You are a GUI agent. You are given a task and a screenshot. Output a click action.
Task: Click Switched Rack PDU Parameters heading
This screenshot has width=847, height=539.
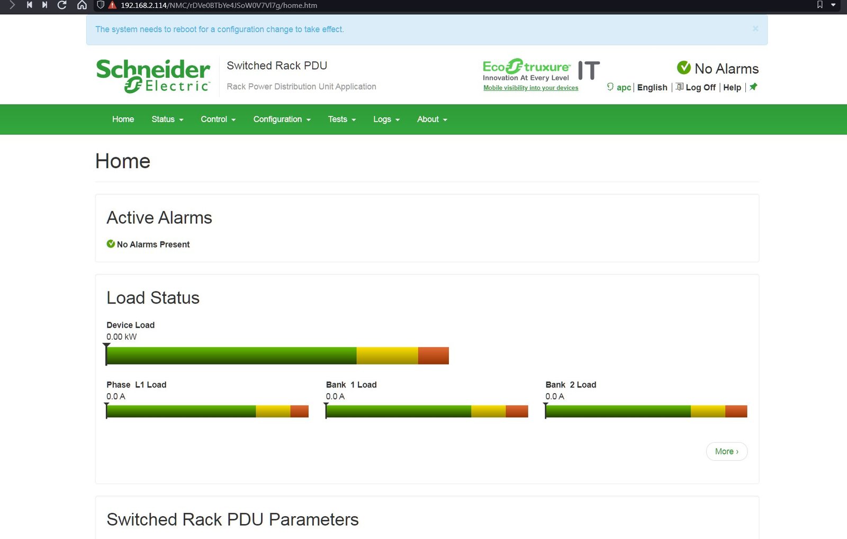pos(232,519)
